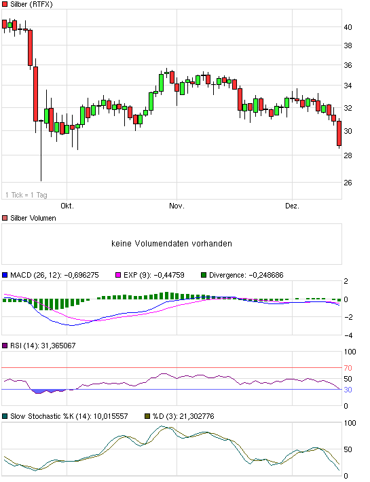Click the '1 Tick = 1 Tag' note
Screen dimensions: 370x482
26,195
